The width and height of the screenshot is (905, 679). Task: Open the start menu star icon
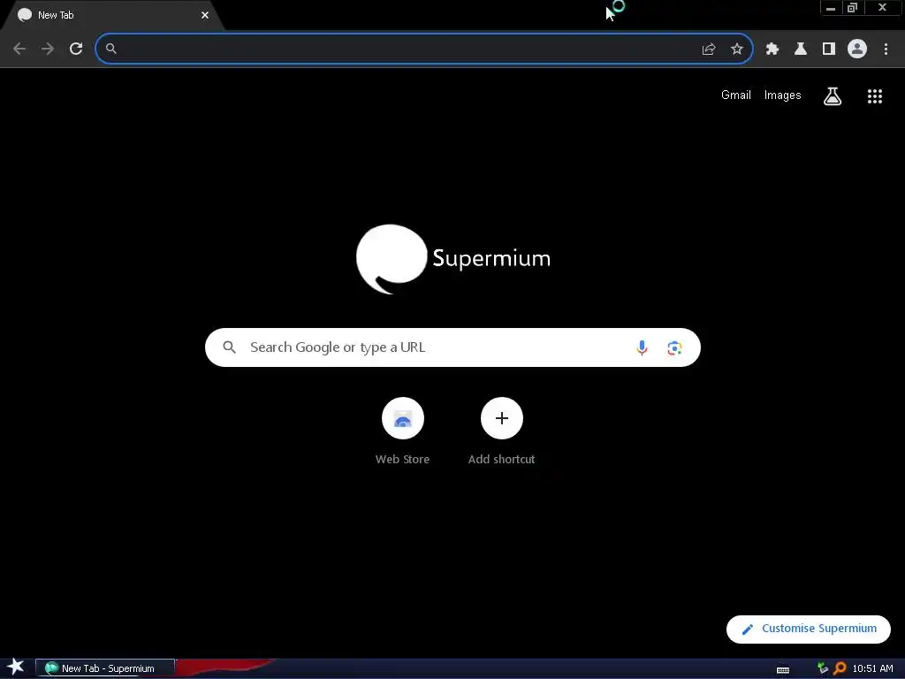(x=16, y=667)
